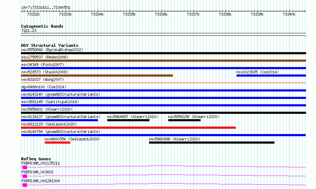This screenshot has height=189, width=316.
Task: Click the 73337k ruler tick label
Action: click(193, 14)
